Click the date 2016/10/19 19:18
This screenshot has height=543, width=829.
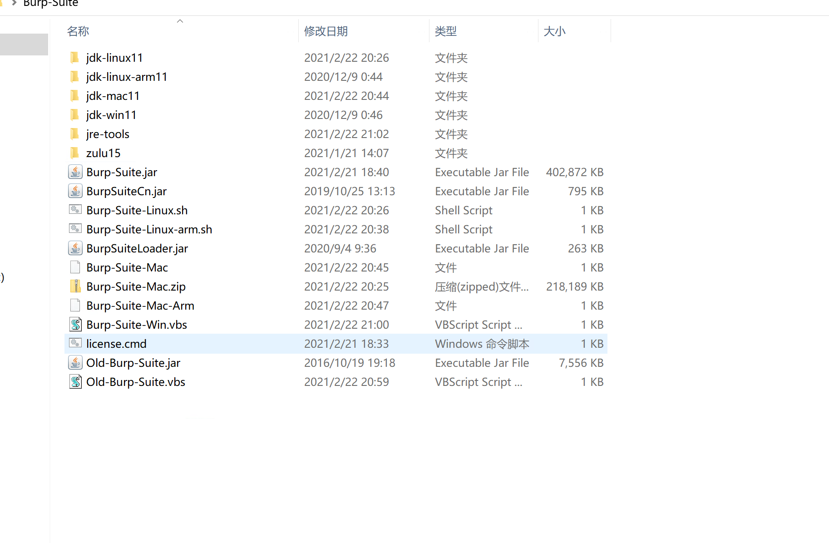350,363
